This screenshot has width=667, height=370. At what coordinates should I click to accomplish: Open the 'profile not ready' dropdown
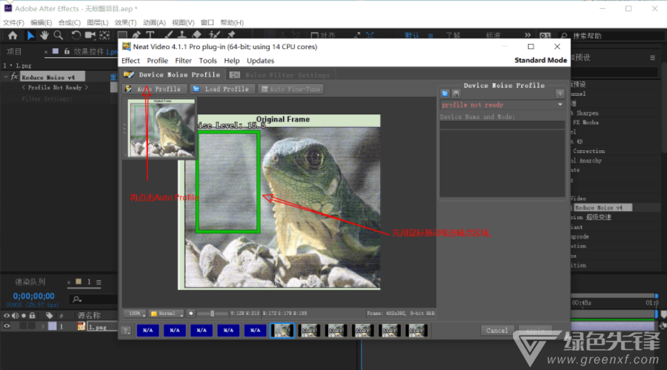pos(502,105)
